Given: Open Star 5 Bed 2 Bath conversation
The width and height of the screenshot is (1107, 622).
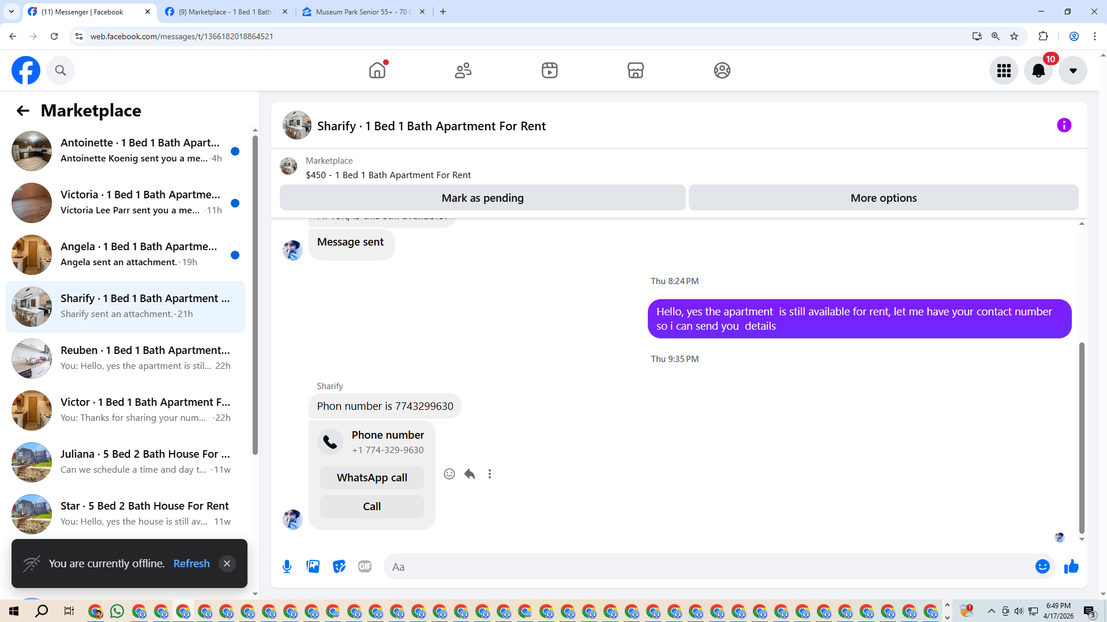Looking at the screenshot, I should [x=126, y=514].
